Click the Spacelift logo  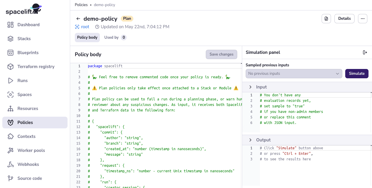click(24, 9)
